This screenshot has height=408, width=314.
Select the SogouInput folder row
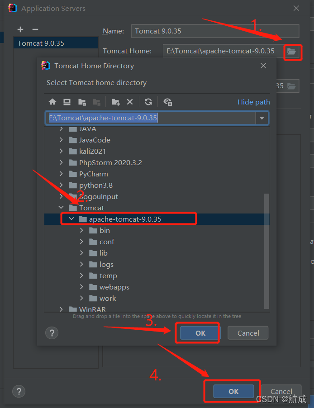point(157,196)
